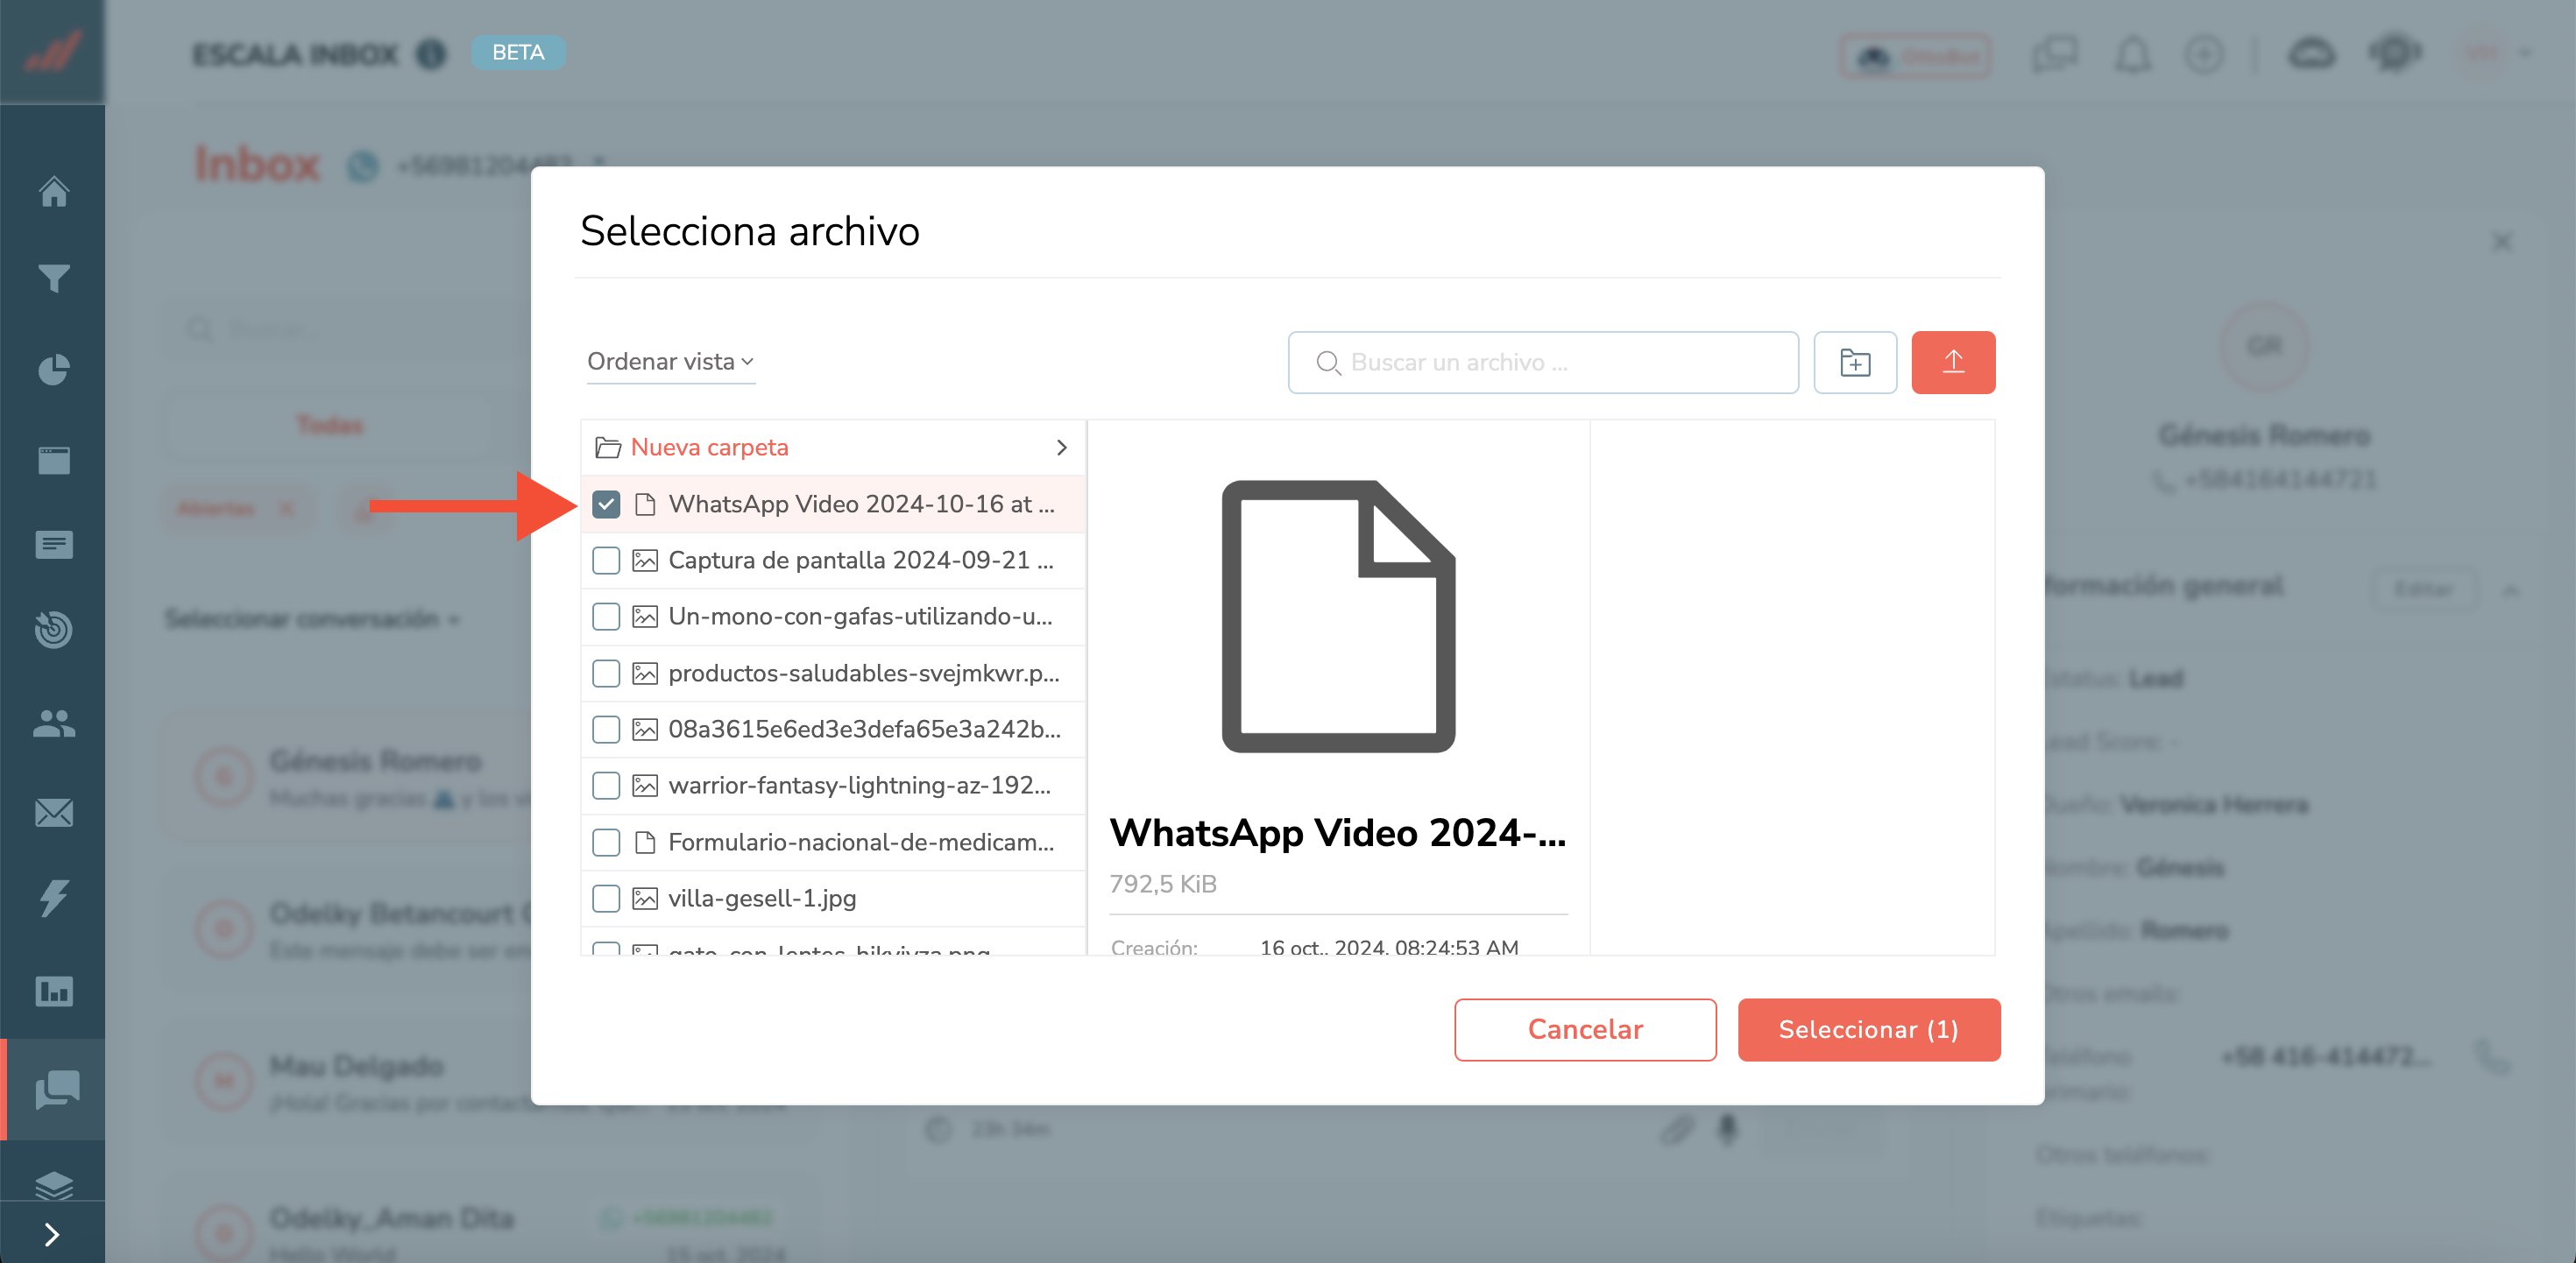Expand Nueva carpeta with its chevron
This screenshot has width=2576, height=1263.
[1061, 447]
